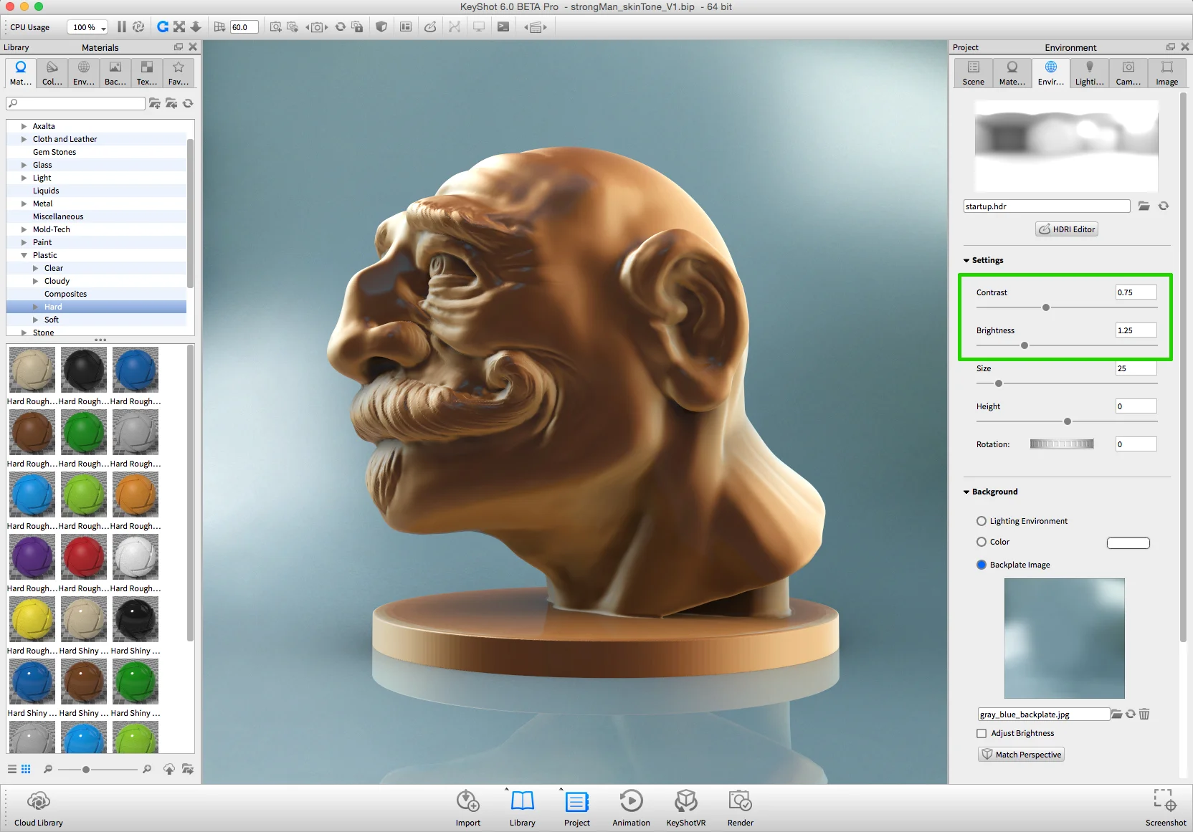Open the background Color swatch

tap(1128, 543)
